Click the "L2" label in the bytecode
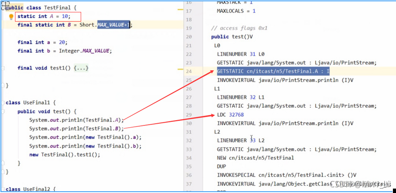The width and height of the screenshot is (396, 193). click(217, 132)
